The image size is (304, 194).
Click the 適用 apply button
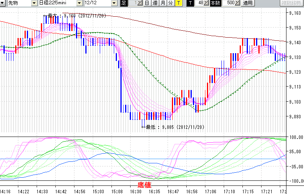(x=247, y=3)
